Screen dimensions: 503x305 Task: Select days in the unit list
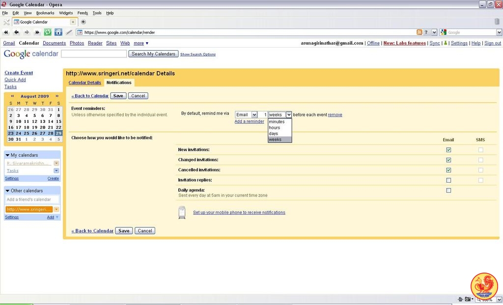pyautogui.click(x=279, y=134)
